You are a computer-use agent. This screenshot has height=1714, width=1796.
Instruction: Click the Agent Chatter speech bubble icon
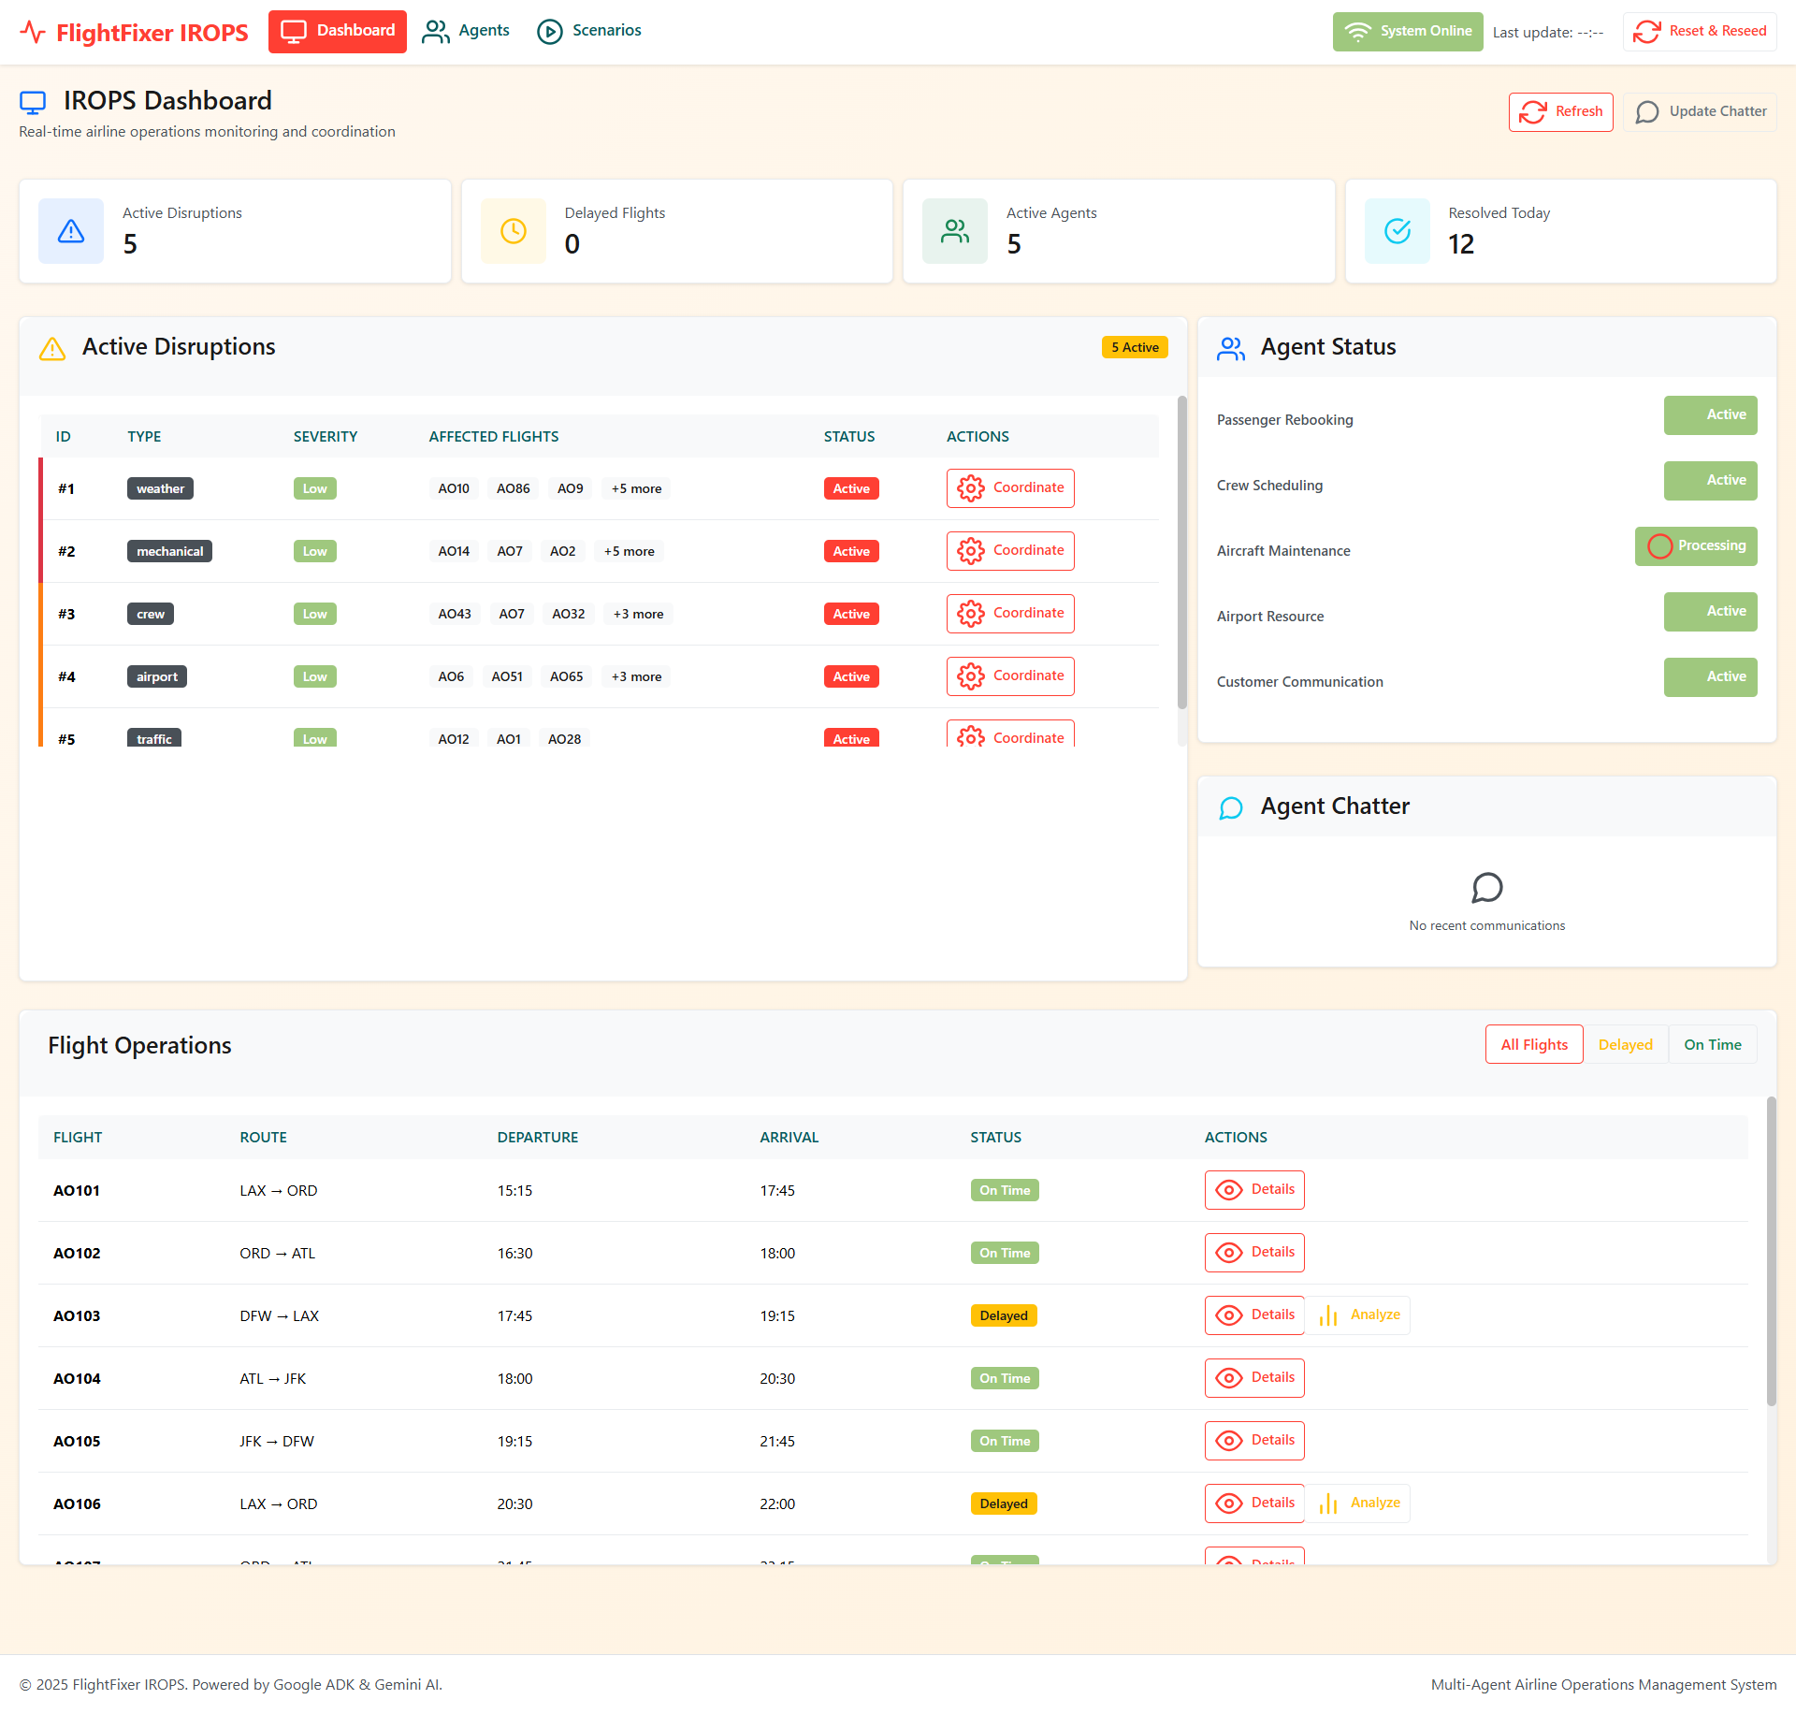tap(1230, 806)
